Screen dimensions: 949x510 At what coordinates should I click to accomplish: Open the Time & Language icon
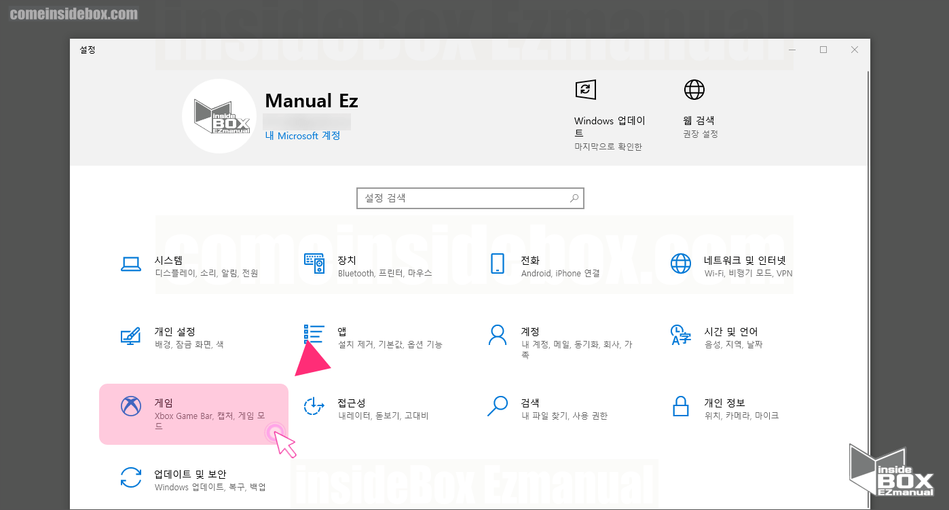pos(680,335)
